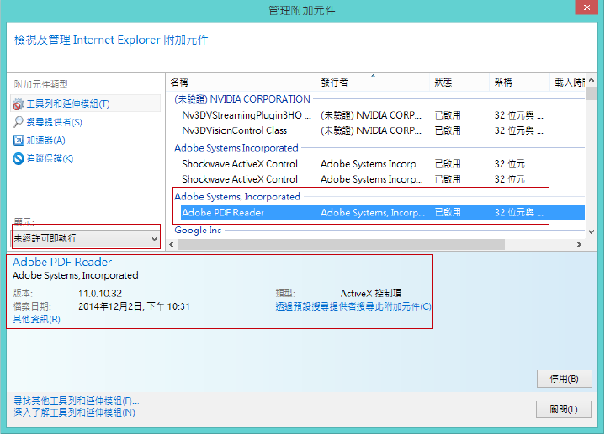Viewport: 605px width, 436px height.
Task: Click the 追蹤保護 blocked-circle icon
Action: point(19,158)
